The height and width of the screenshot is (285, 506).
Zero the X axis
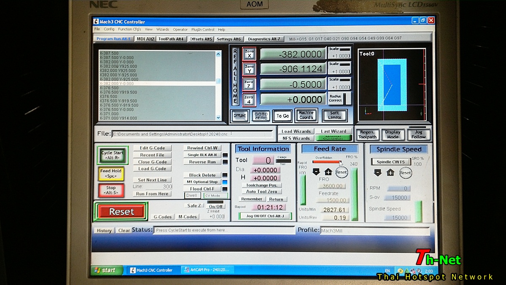coord(249,54)
